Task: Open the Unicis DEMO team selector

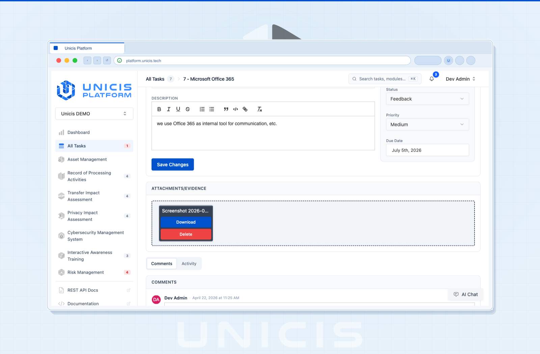Action: click(x=94, y=114)
